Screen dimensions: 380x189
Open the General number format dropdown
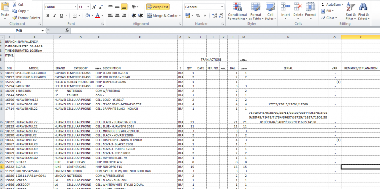pos(222,7)
